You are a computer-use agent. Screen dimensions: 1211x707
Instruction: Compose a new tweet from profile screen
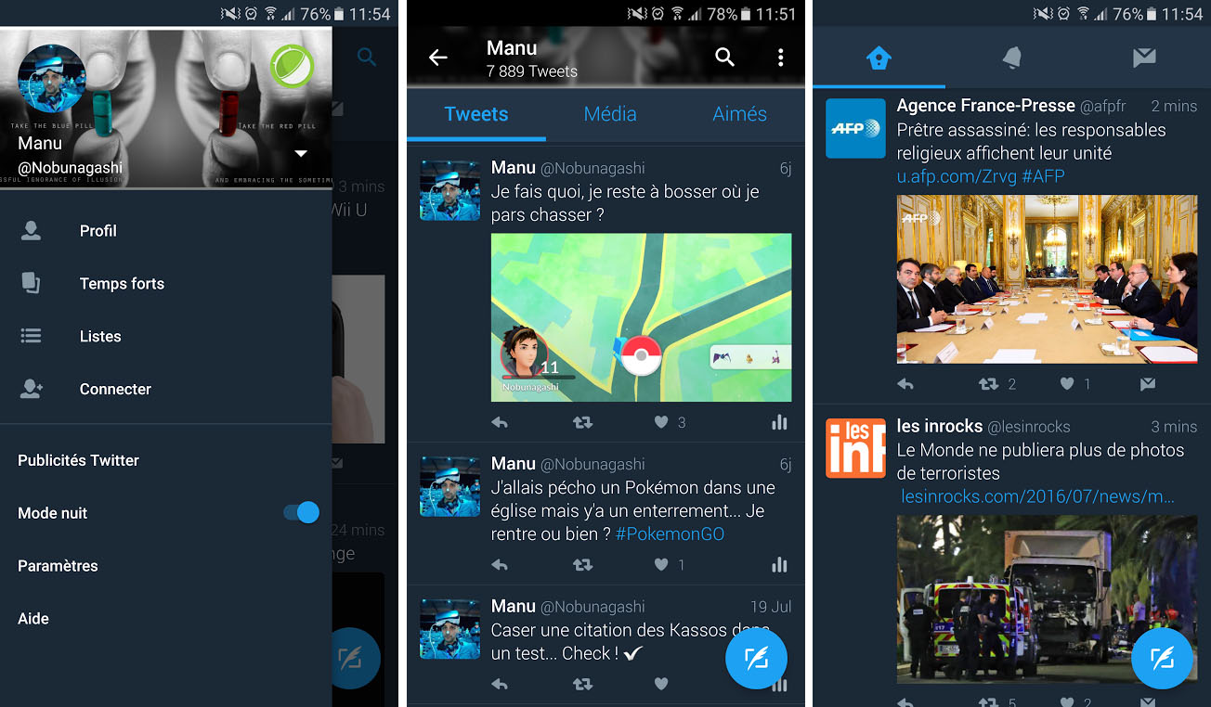[756, 659]
